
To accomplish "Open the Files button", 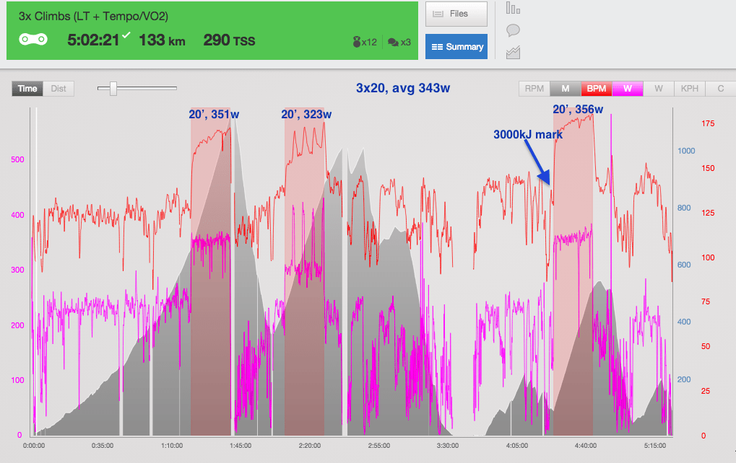I will (x=456, y=14).
